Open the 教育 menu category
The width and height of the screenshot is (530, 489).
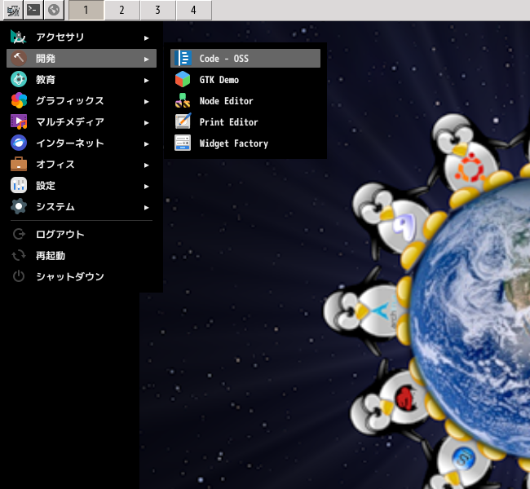(x=82, y=79)
